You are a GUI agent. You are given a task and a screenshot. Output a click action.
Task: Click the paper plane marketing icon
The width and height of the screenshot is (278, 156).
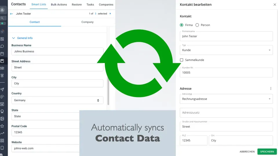coord(2,90)
